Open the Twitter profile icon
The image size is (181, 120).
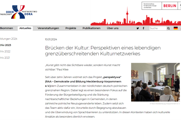tap(138, 28)
